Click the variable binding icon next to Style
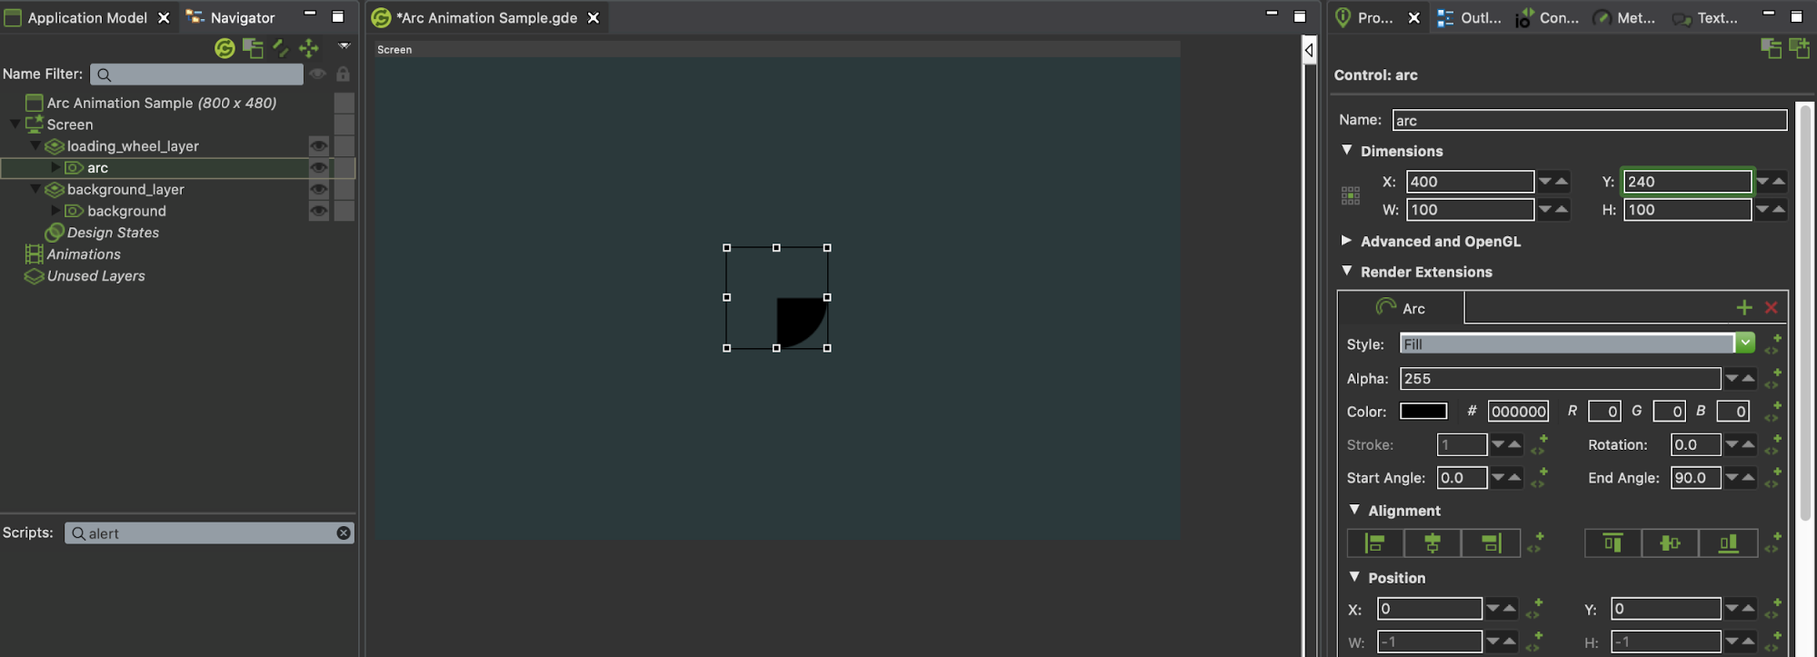The height and width of the screenshot is (657, 1817). point(1773,343)
